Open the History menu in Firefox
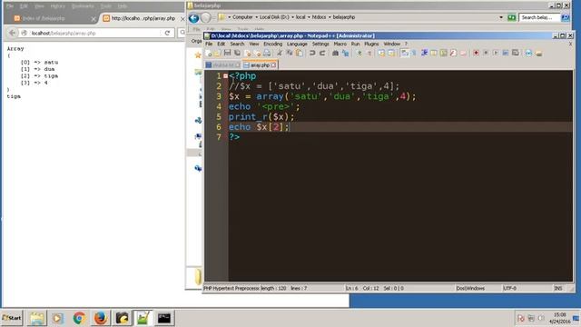Viewport: 581px width, 327px height. 57,6
